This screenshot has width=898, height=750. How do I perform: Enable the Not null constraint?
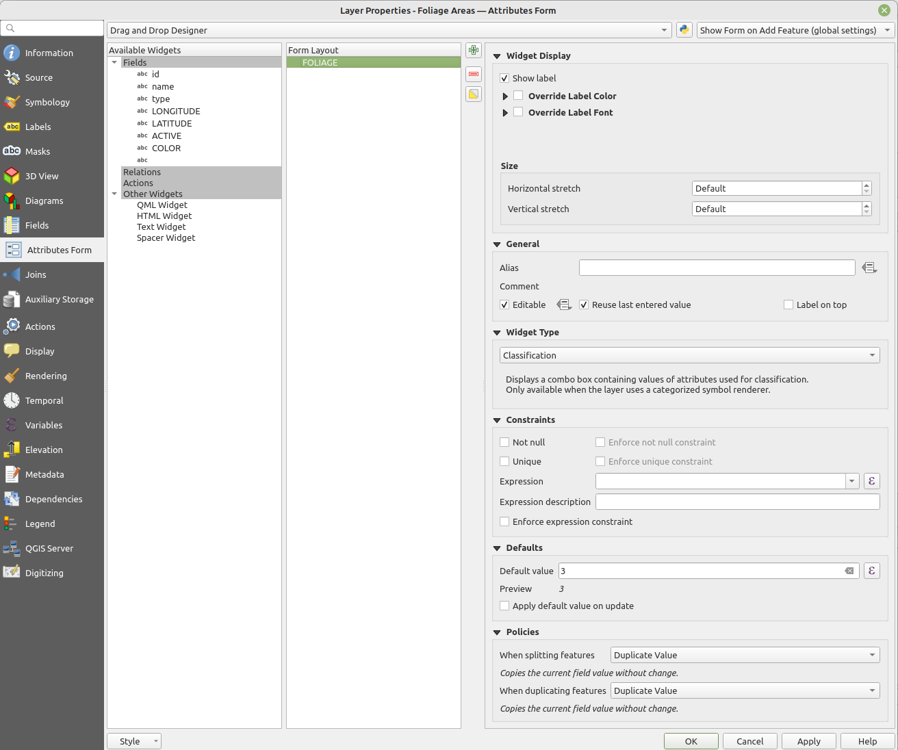click(504, 443)
